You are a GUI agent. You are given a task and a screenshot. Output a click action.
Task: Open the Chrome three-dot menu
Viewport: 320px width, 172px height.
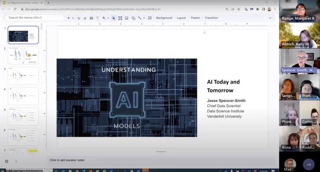[x=275, y=9]
